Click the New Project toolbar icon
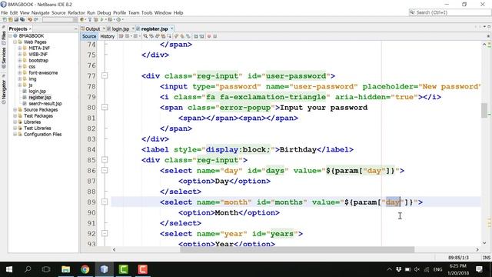 tap(10, 19)
